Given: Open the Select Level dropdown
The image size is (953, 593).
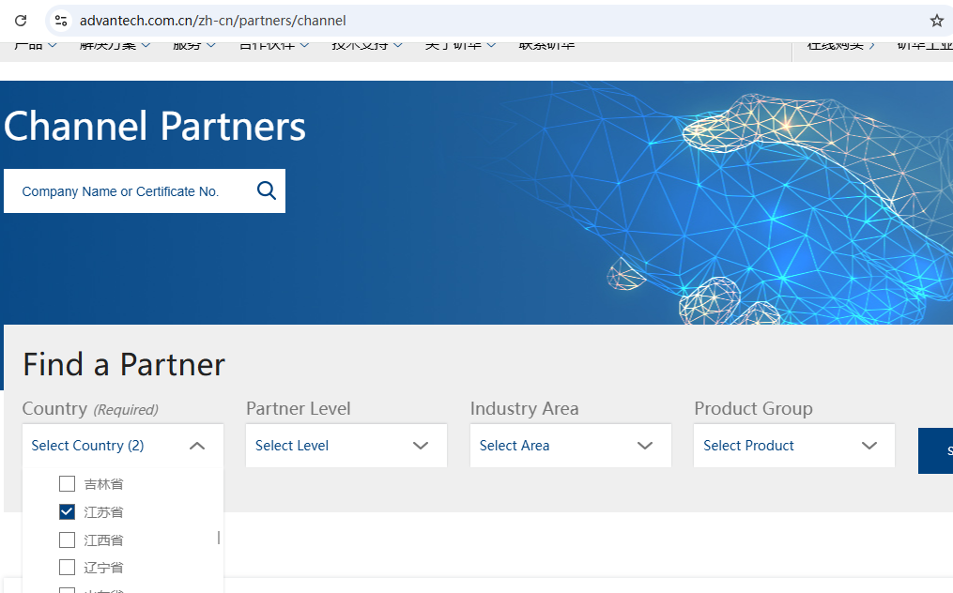Looking at the screenshot, I should coord(346,446).
